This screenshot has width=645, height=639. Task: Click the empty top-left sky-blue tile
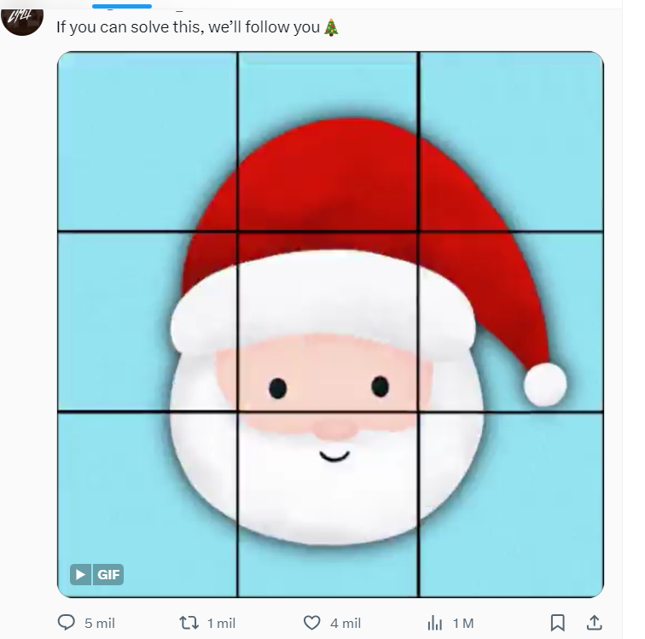148,141
